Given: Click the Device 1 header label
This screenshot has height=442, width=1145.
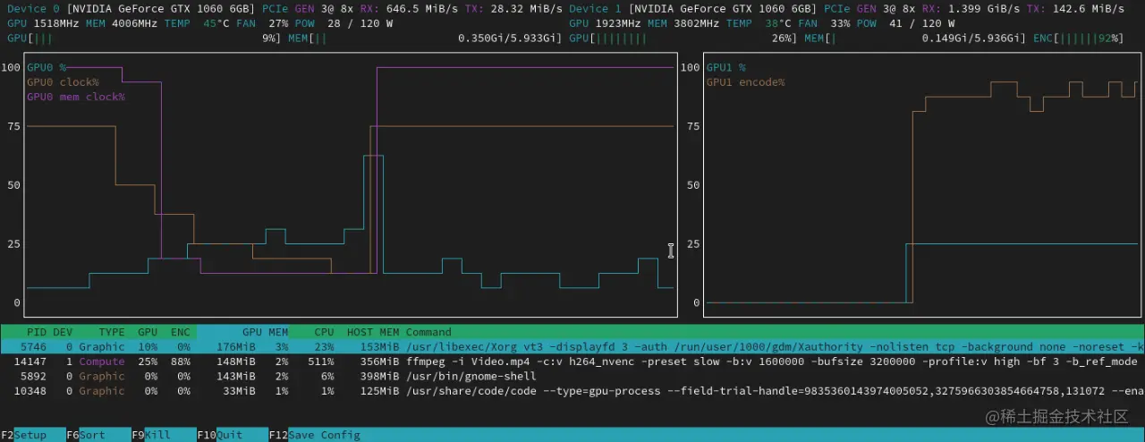Looking at the screenshot, I should click(x=595, y=9).
